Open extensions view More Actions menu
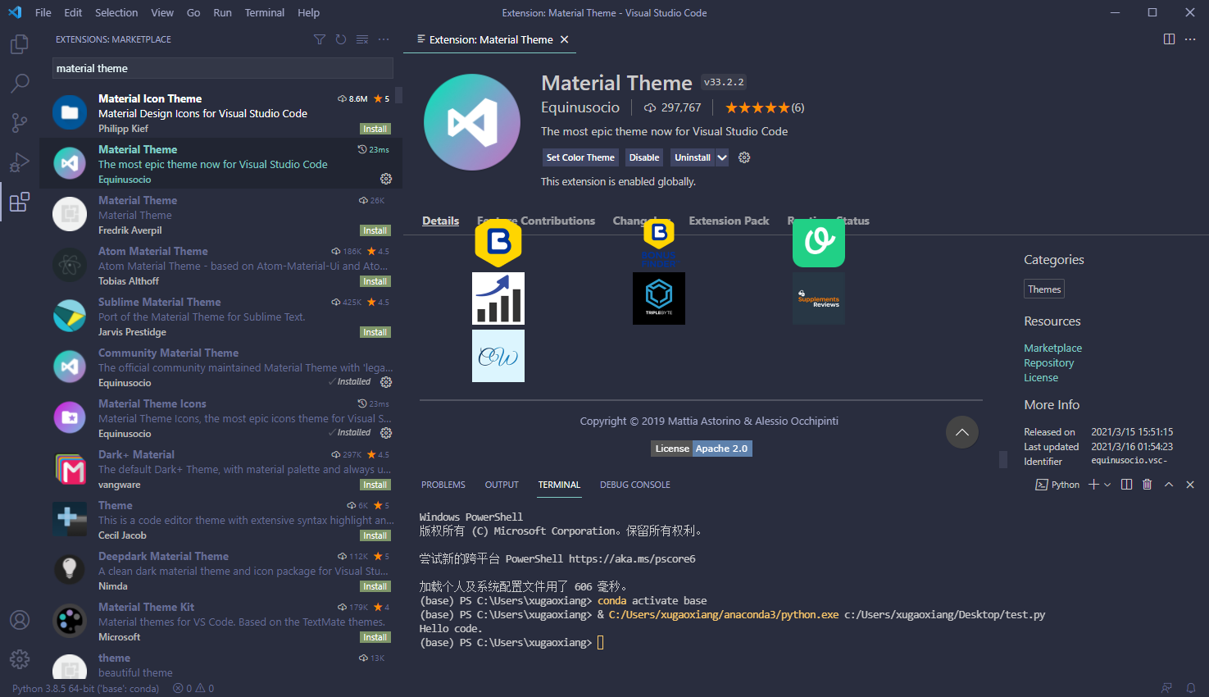The height and width of the screenshot is (697, 1209). [x=384, y=39]
